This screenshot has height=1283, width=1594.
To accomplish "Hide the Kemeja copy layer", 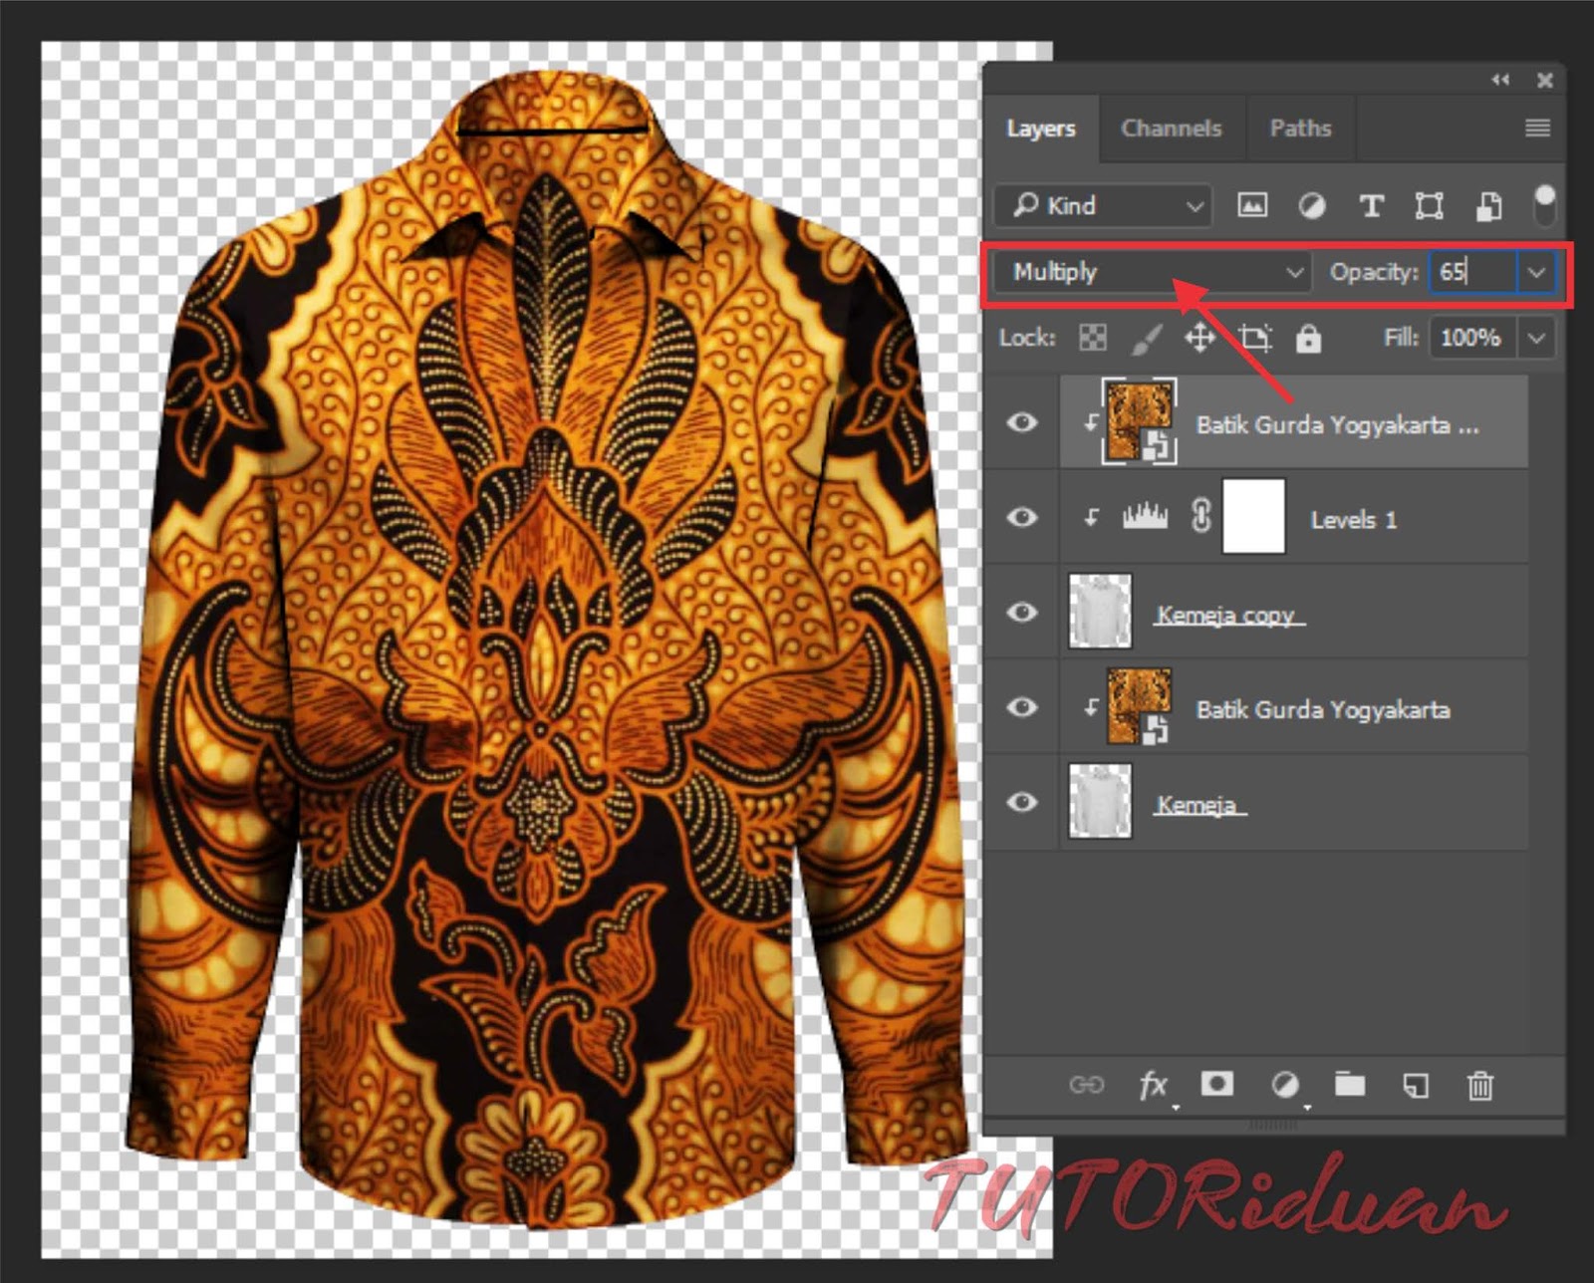I will [1023, 614].
